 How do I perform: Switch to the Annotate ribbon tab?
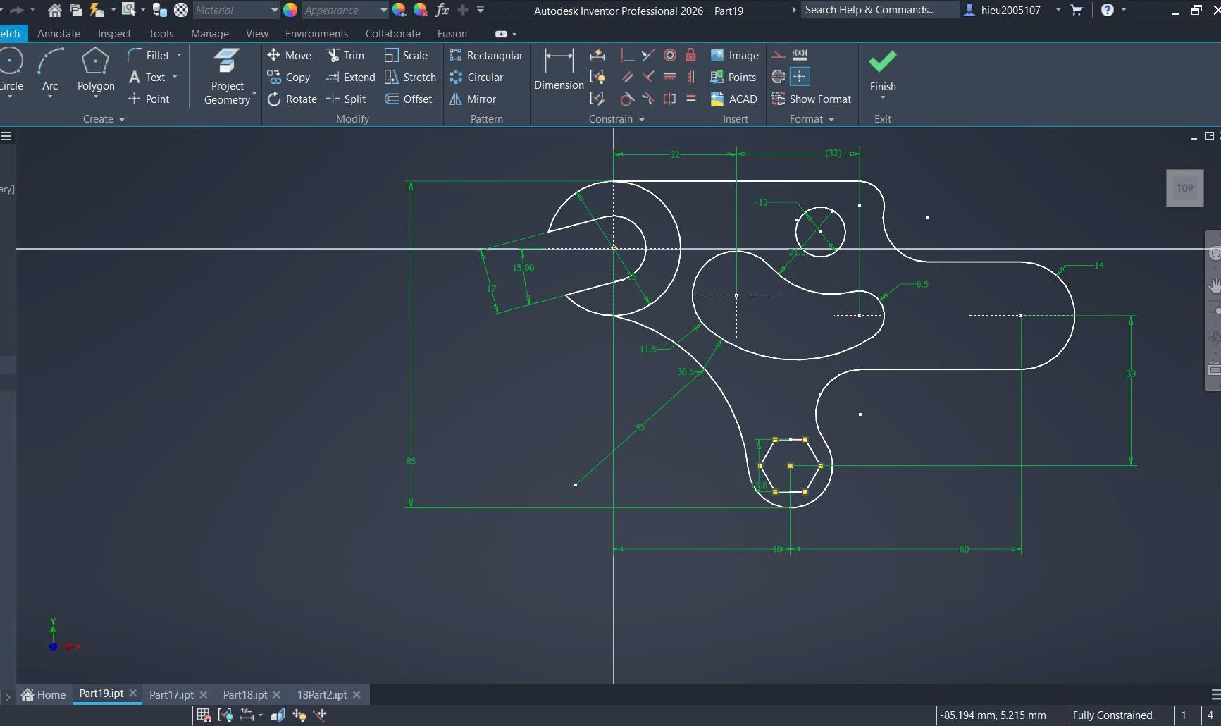click(58, 34)
